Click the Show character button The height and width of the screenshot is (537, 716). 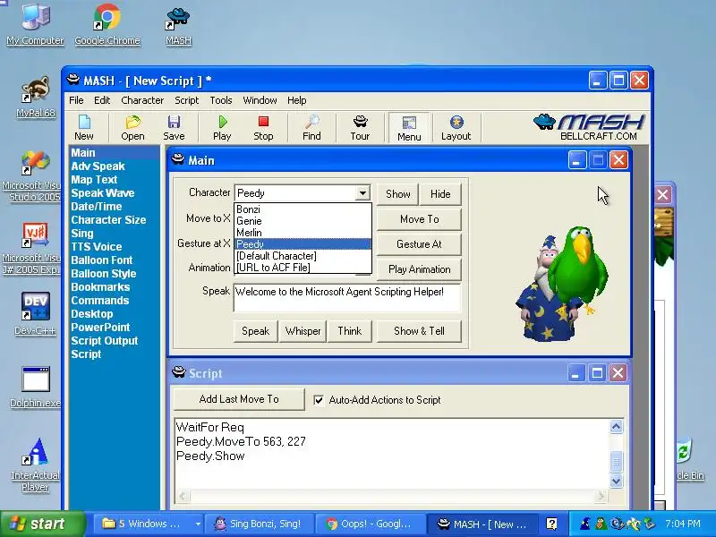point(397,194)
